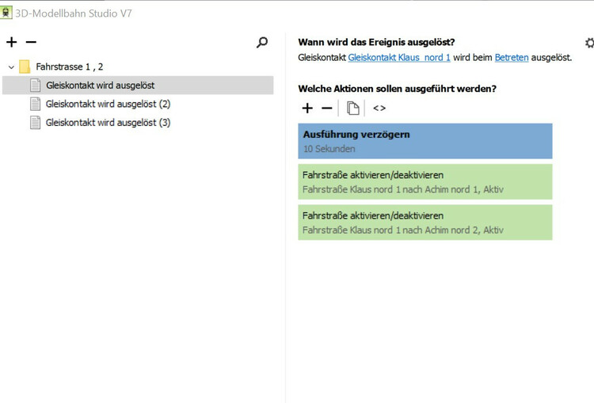Click the Betreten trigger link

click(512, 58)
